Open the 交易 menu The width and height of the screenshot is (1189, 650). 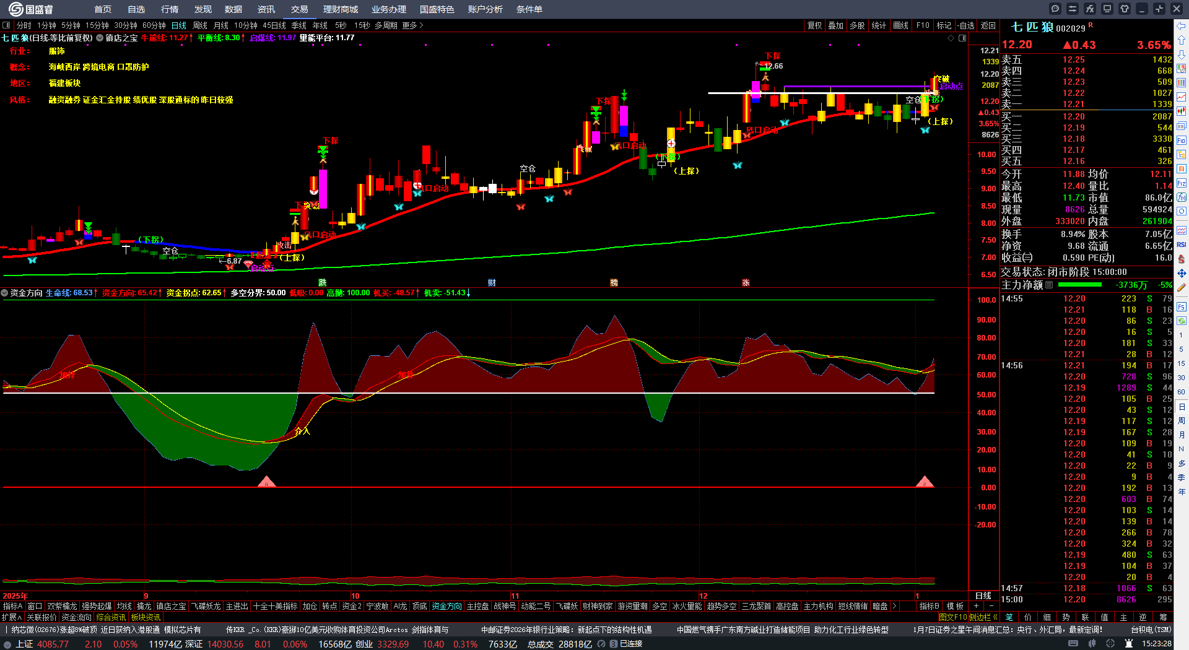[300, 9]
